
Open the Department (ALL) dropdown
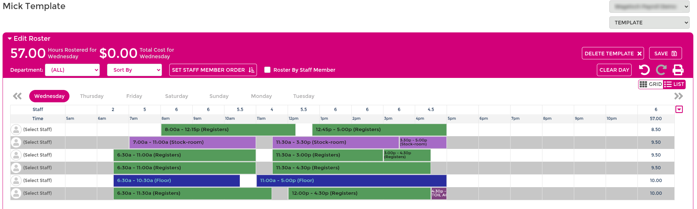(72, 70)
